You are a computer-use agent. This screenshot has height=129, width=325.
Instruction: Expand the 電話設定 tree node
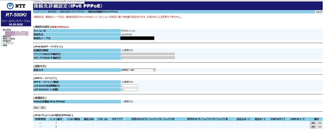[x=2, y=37]
